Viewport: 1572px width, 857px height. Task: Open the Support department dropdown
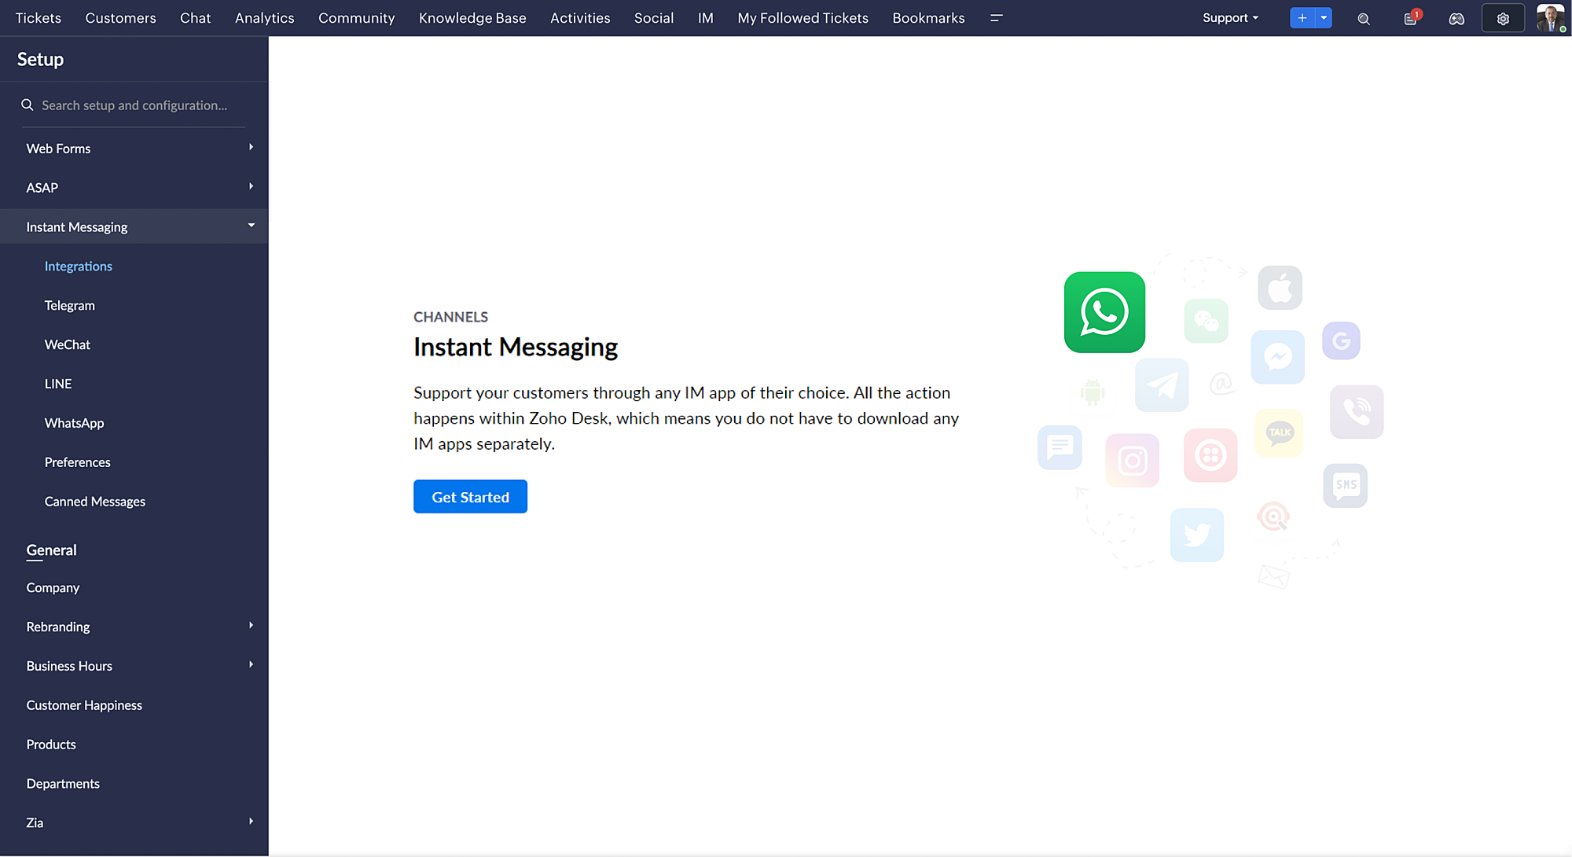click(x=1230, y=18)
